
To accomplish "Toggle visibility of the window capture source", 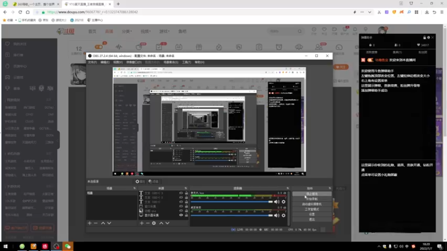I will click(x=181, y=206).
